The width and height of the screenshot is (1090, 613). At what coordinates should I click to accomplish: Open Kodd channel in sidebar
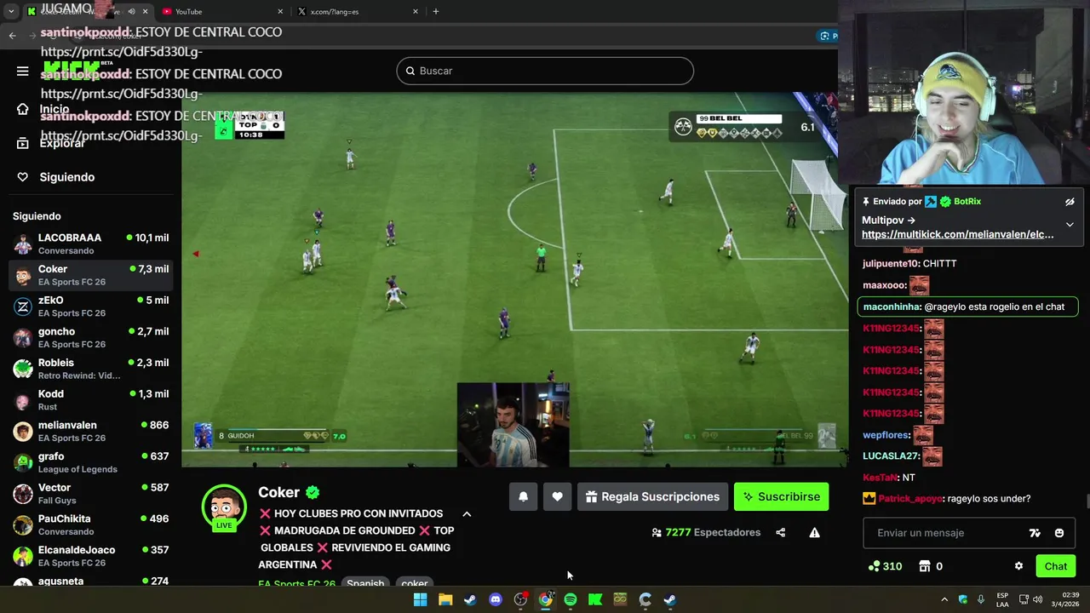[x=90, y=400]
